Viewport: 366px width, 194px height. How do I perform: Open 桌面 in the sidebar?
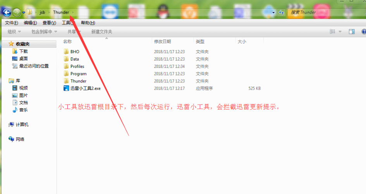click(x=24, y=59)
